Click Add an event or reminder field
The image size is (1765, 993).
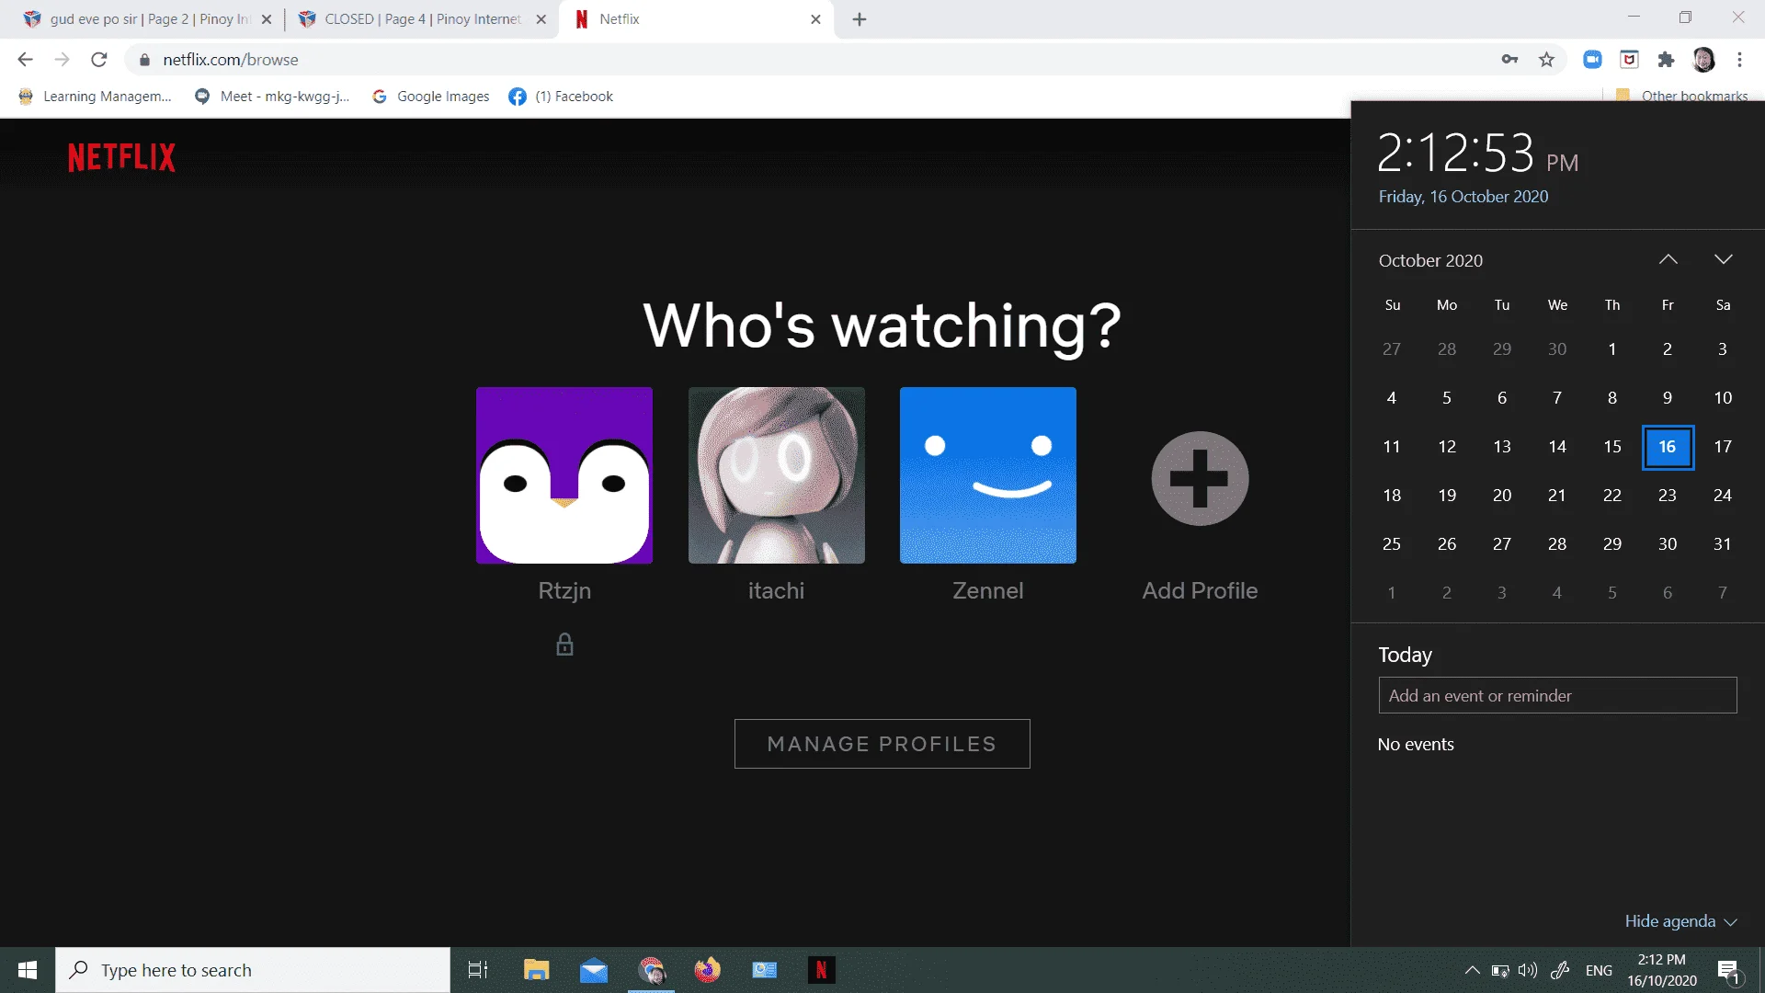point(1557,695)
